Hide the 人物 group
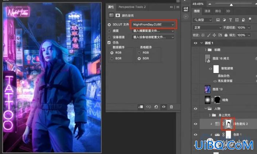 click(x=195, y=109)
